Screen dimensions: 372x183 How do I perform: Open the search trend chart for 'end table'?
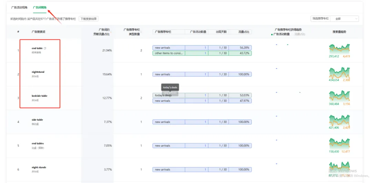point(339,49)
